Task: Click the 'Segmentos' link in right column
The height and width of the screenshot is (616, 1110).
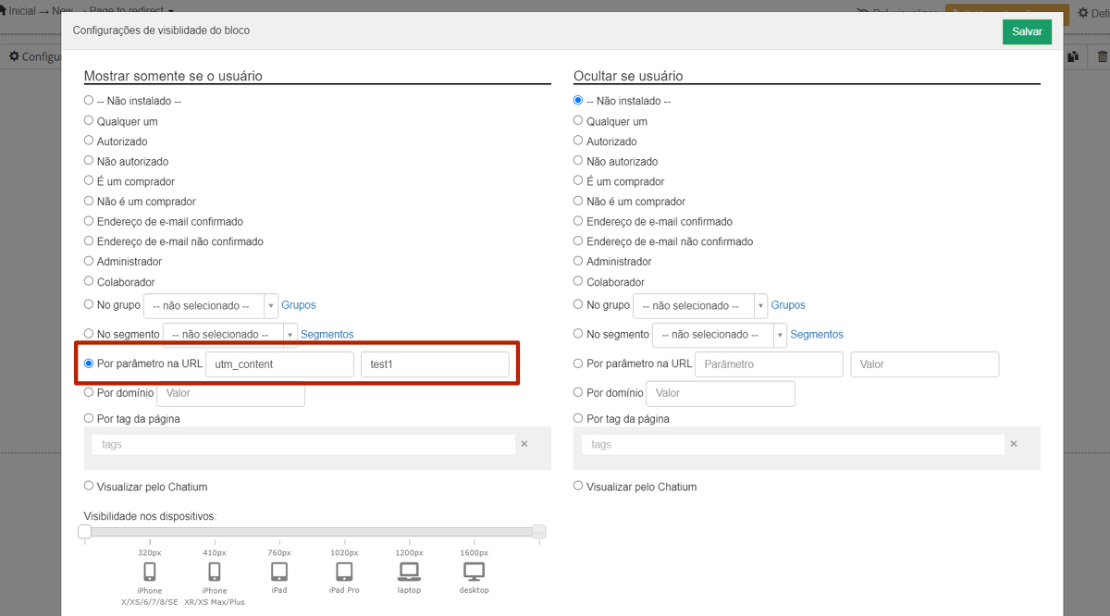Action: pyautogui.click(x=816, y=334)
